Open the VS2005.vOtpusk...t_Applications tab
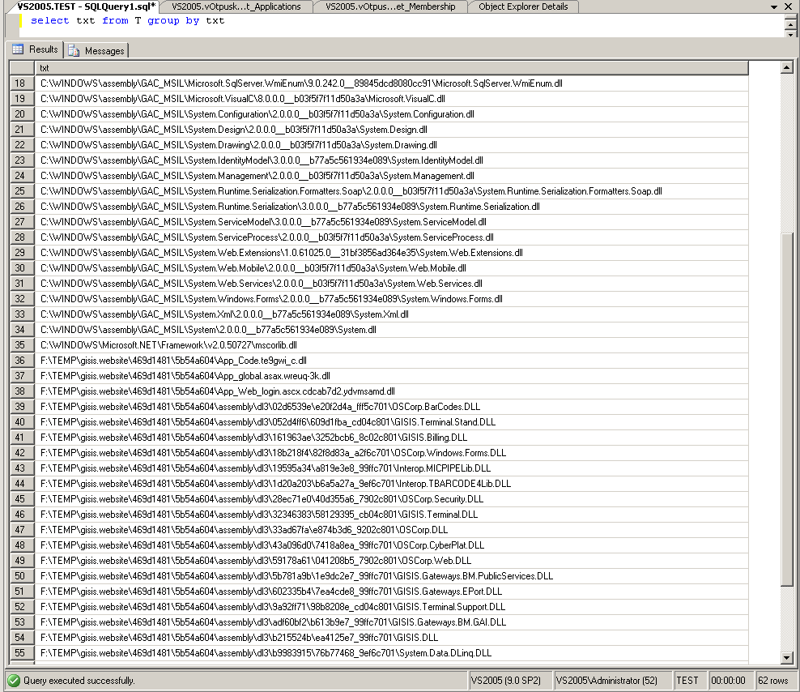This screenshot has width=800, height=692. coord(236,6)
